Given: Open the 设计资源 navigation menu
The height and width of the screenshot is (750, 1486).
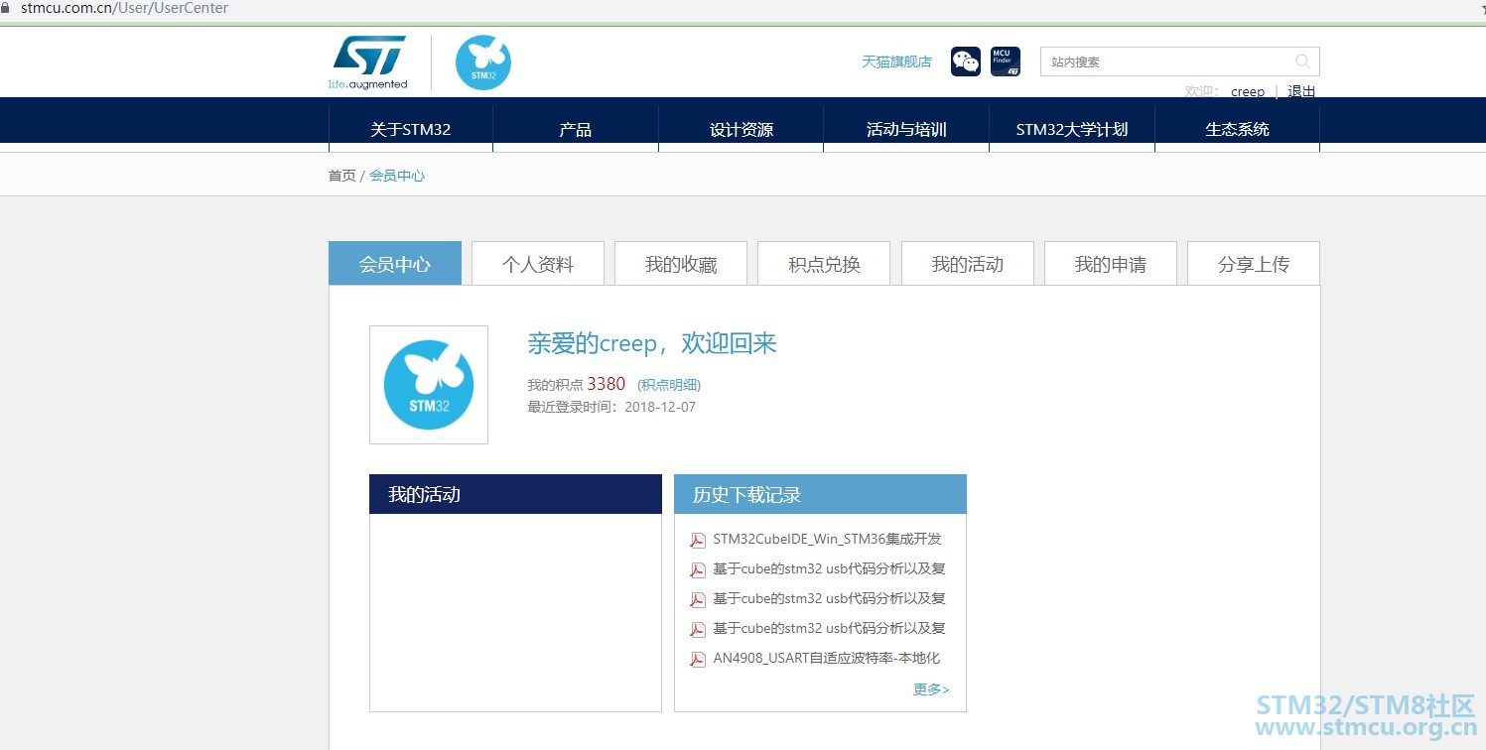Looking at the screenshot, I should coord(742,129).
